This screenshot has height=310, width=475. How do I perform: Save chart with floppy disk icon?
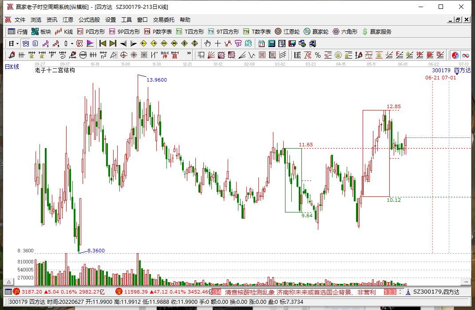tap(292, 43)
